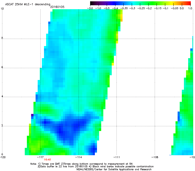Click the date label 20160105

(57, 7)
